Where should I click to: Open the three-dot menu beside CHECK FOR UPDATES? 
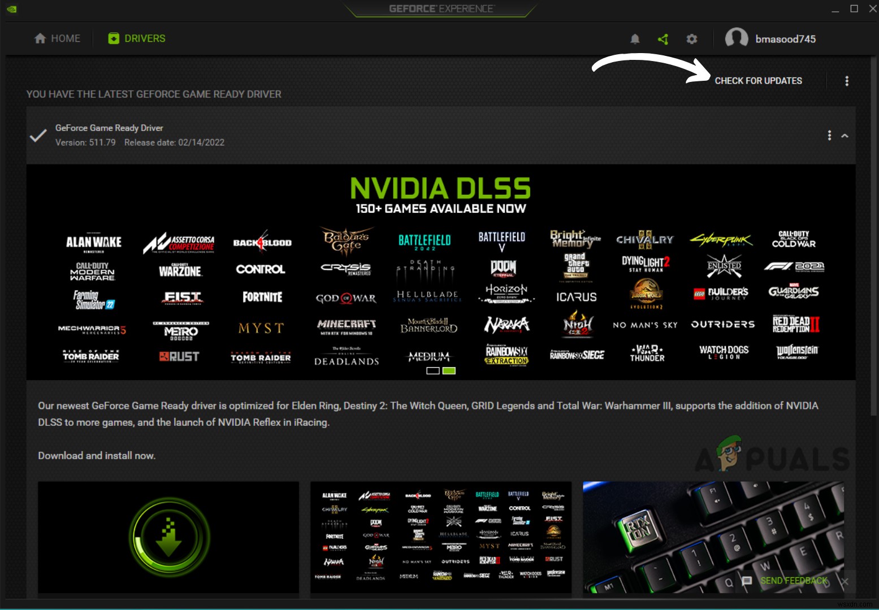pyautogui.click(x=847, y=81)
